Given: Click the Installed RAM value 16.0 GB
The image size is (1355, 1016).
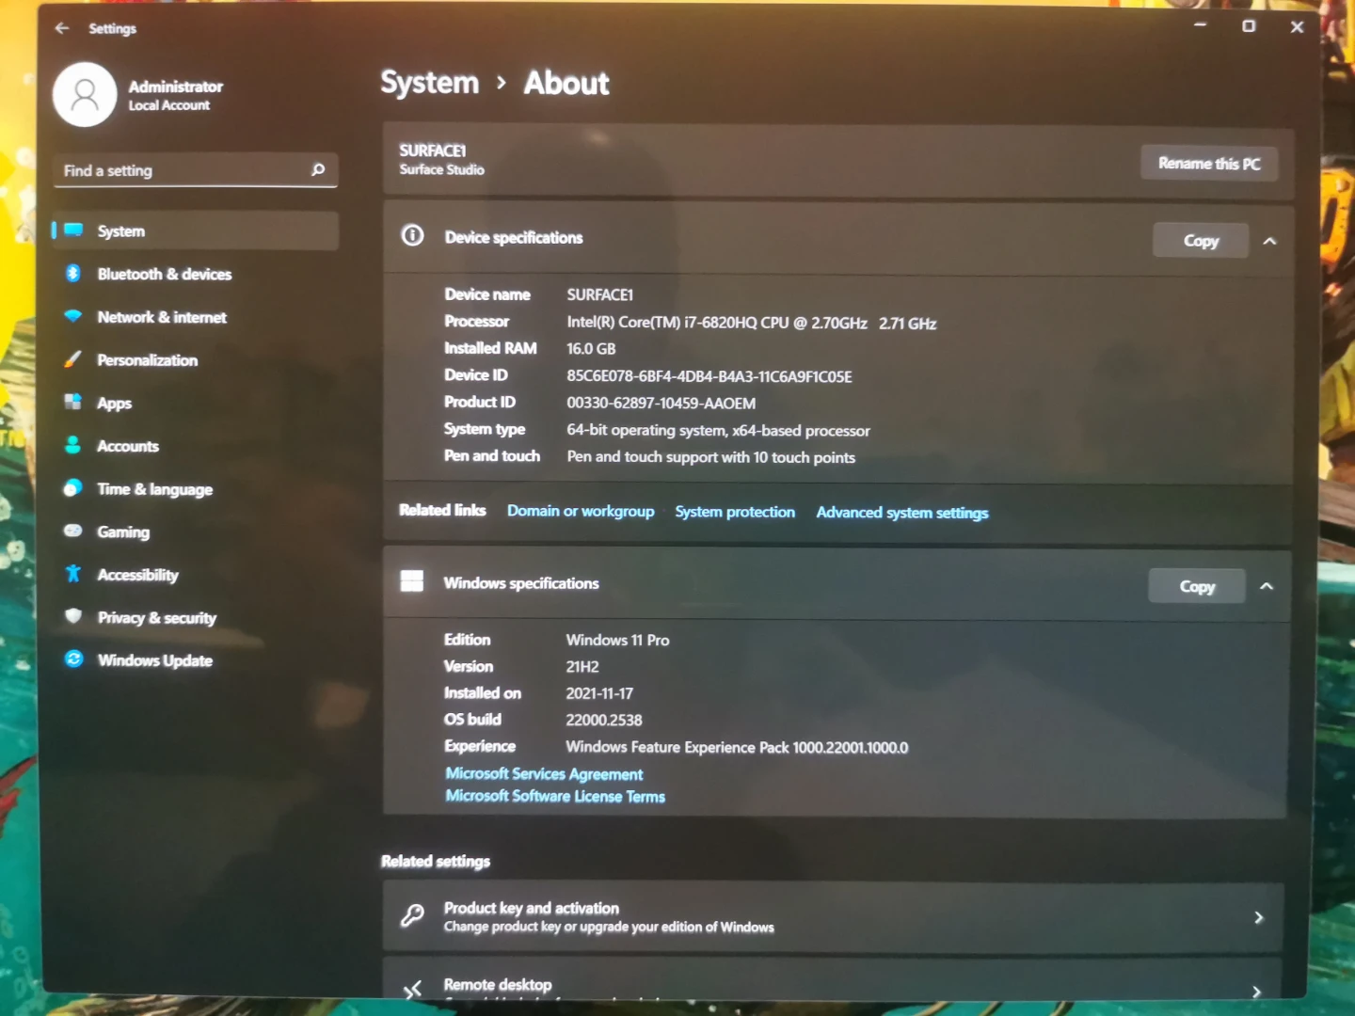Looking at the screenshot, I should coord(591,348).
